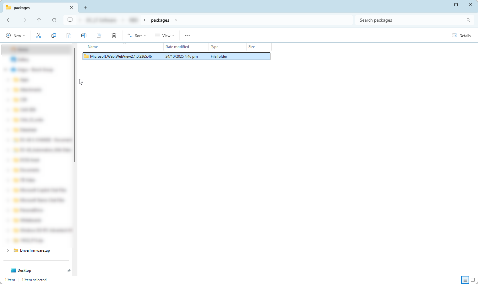
Task: Maximize the File Explorer window
Action: click(x=456, y=5)
